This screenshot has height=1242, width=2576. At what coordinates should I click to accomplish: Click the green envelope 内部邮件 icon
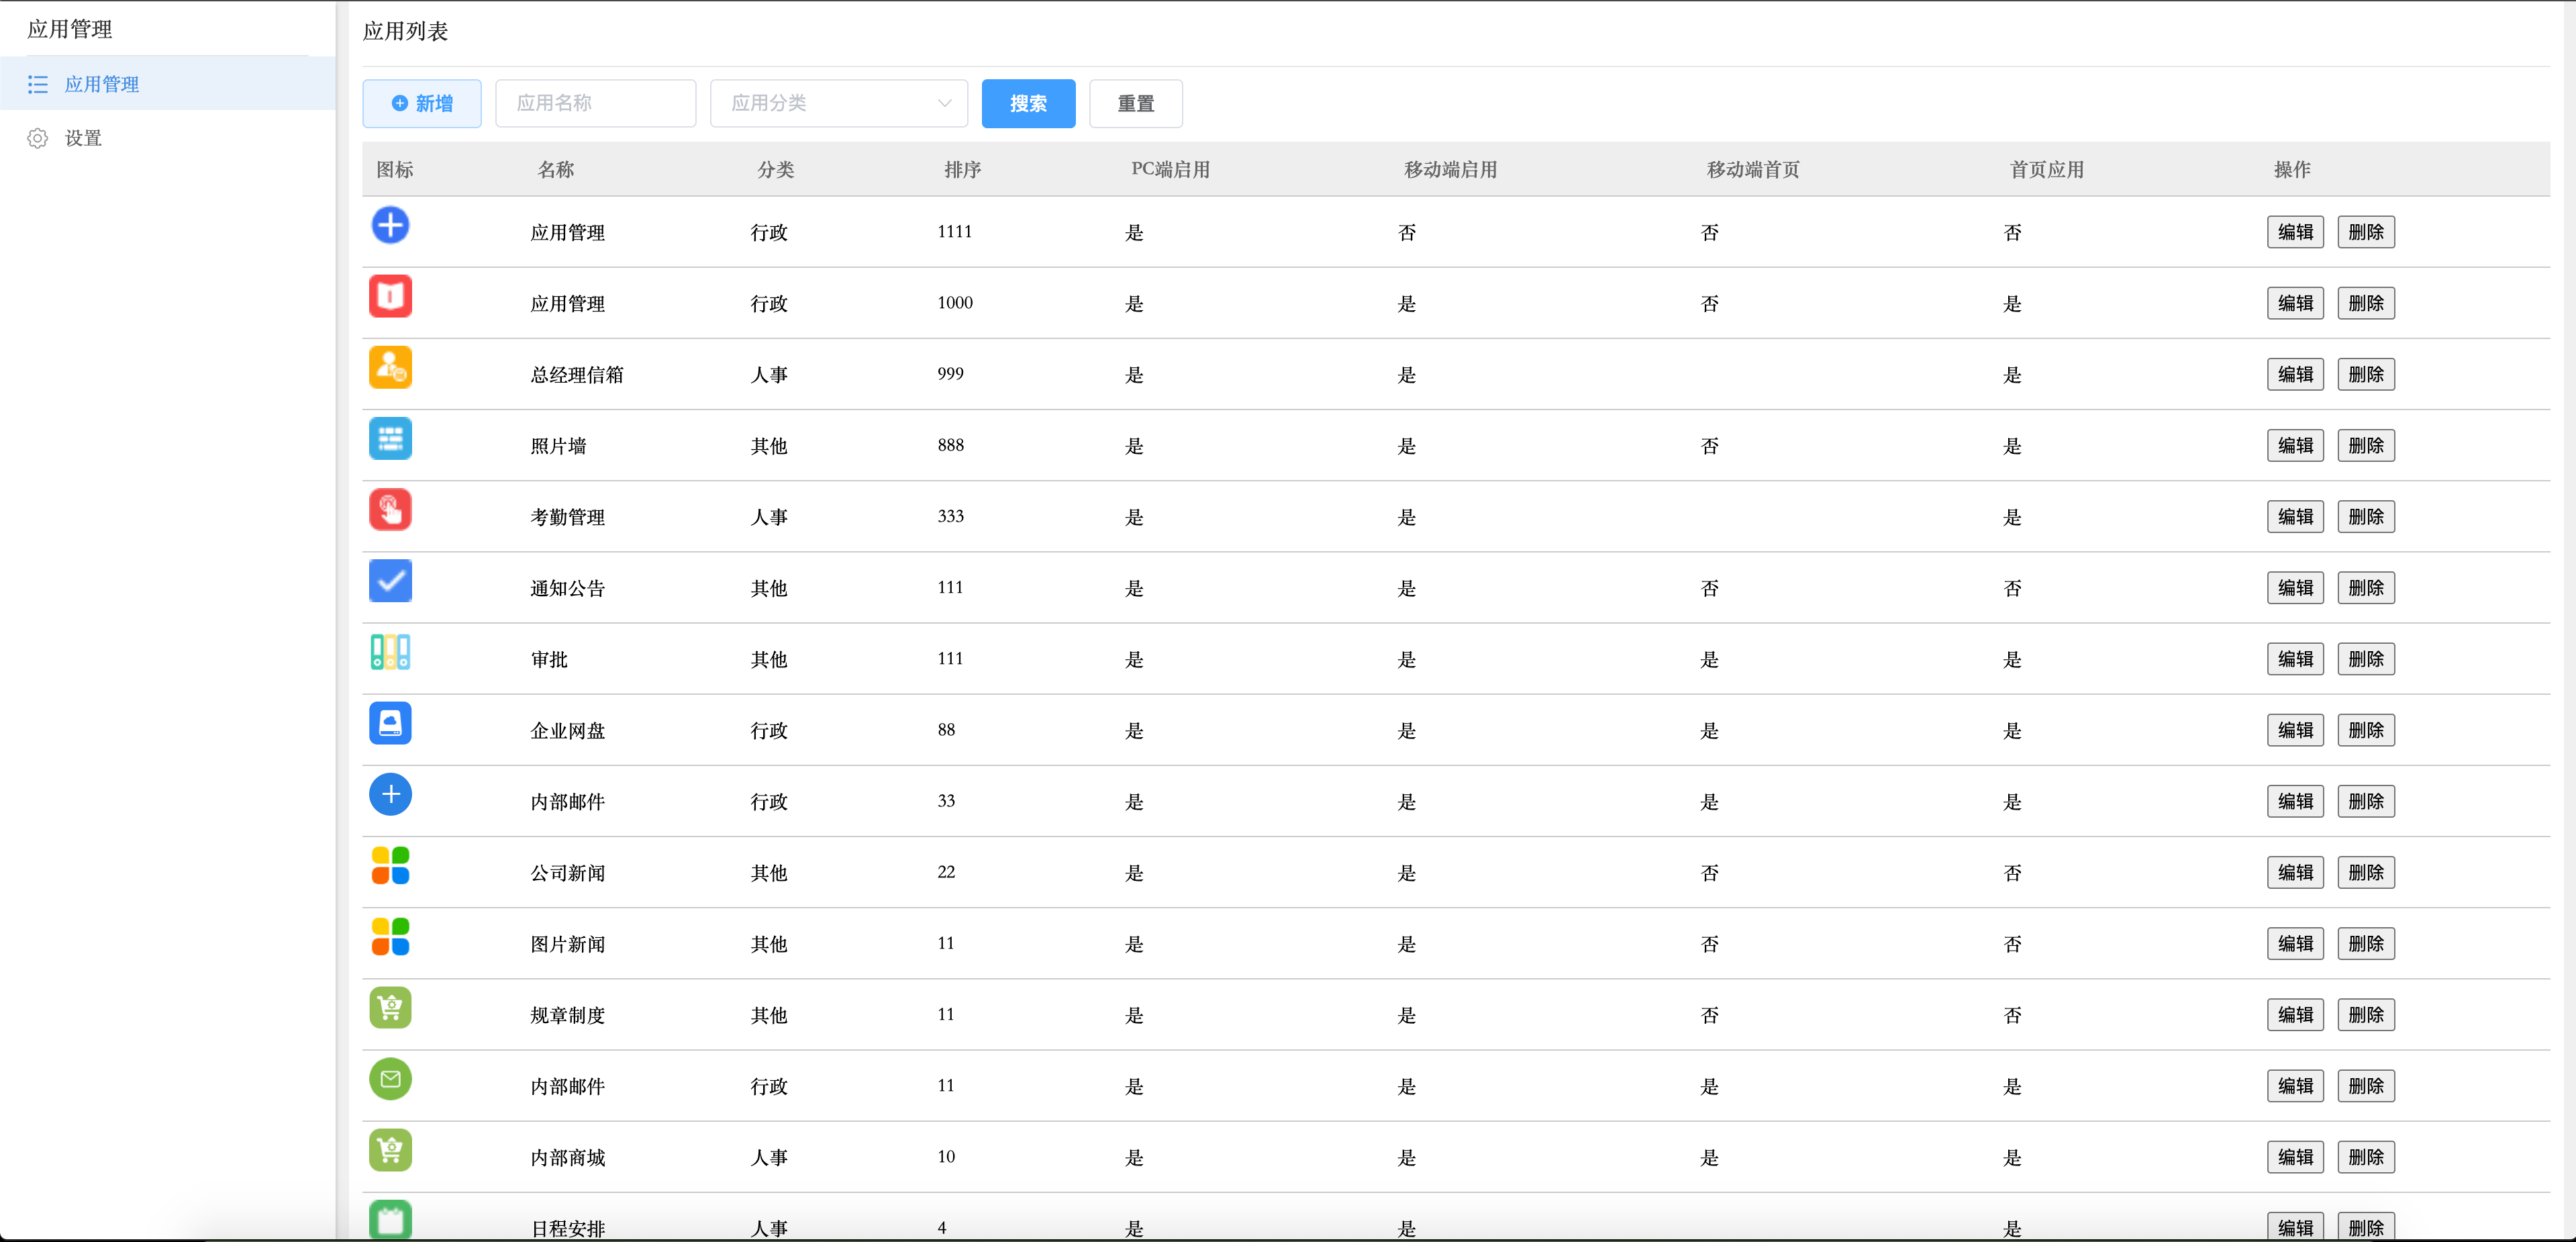[x=390, y=1079]
